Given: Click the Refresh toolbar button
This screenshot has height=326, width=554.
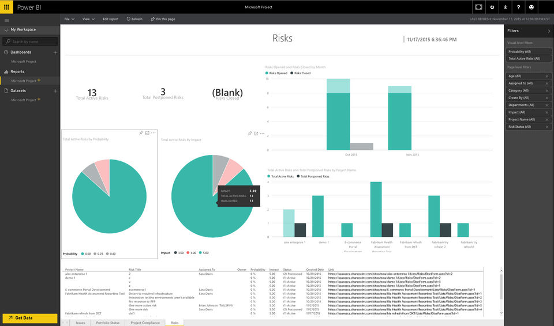Looking at the screenshot, I should pos(134,19).
